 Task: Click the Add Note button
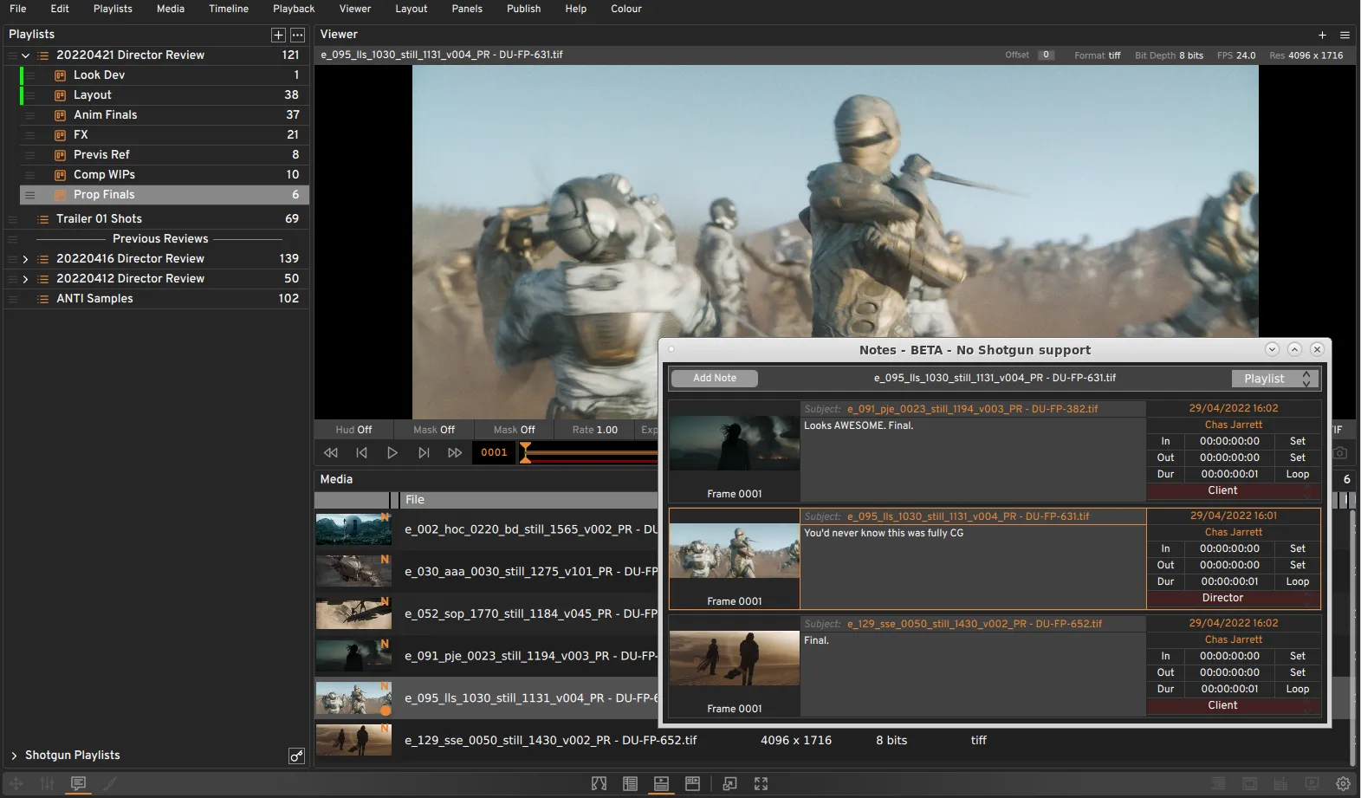[x=714, y=378]
